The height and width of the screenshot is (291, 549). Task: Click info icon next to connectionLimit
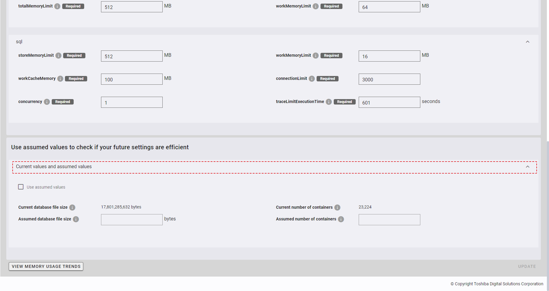(312, 79)
